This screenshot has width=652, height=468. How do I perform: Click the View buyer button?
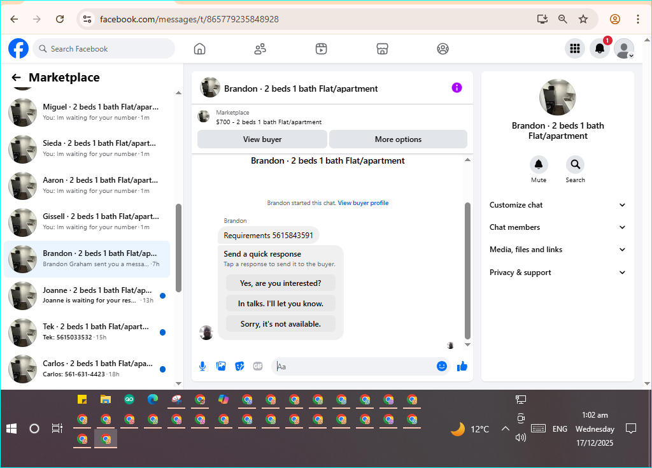(x=262, y=139)
